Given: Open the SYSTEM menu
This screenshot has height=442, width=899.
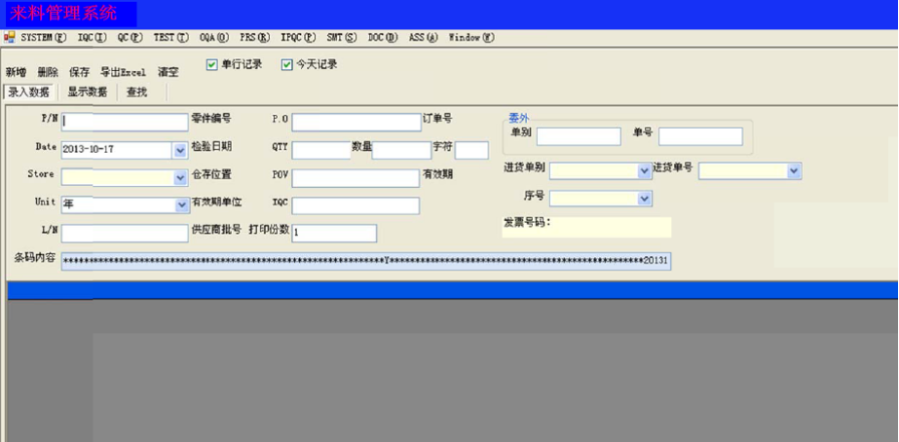Looking at the screenshot, I should tap(44, 37).
